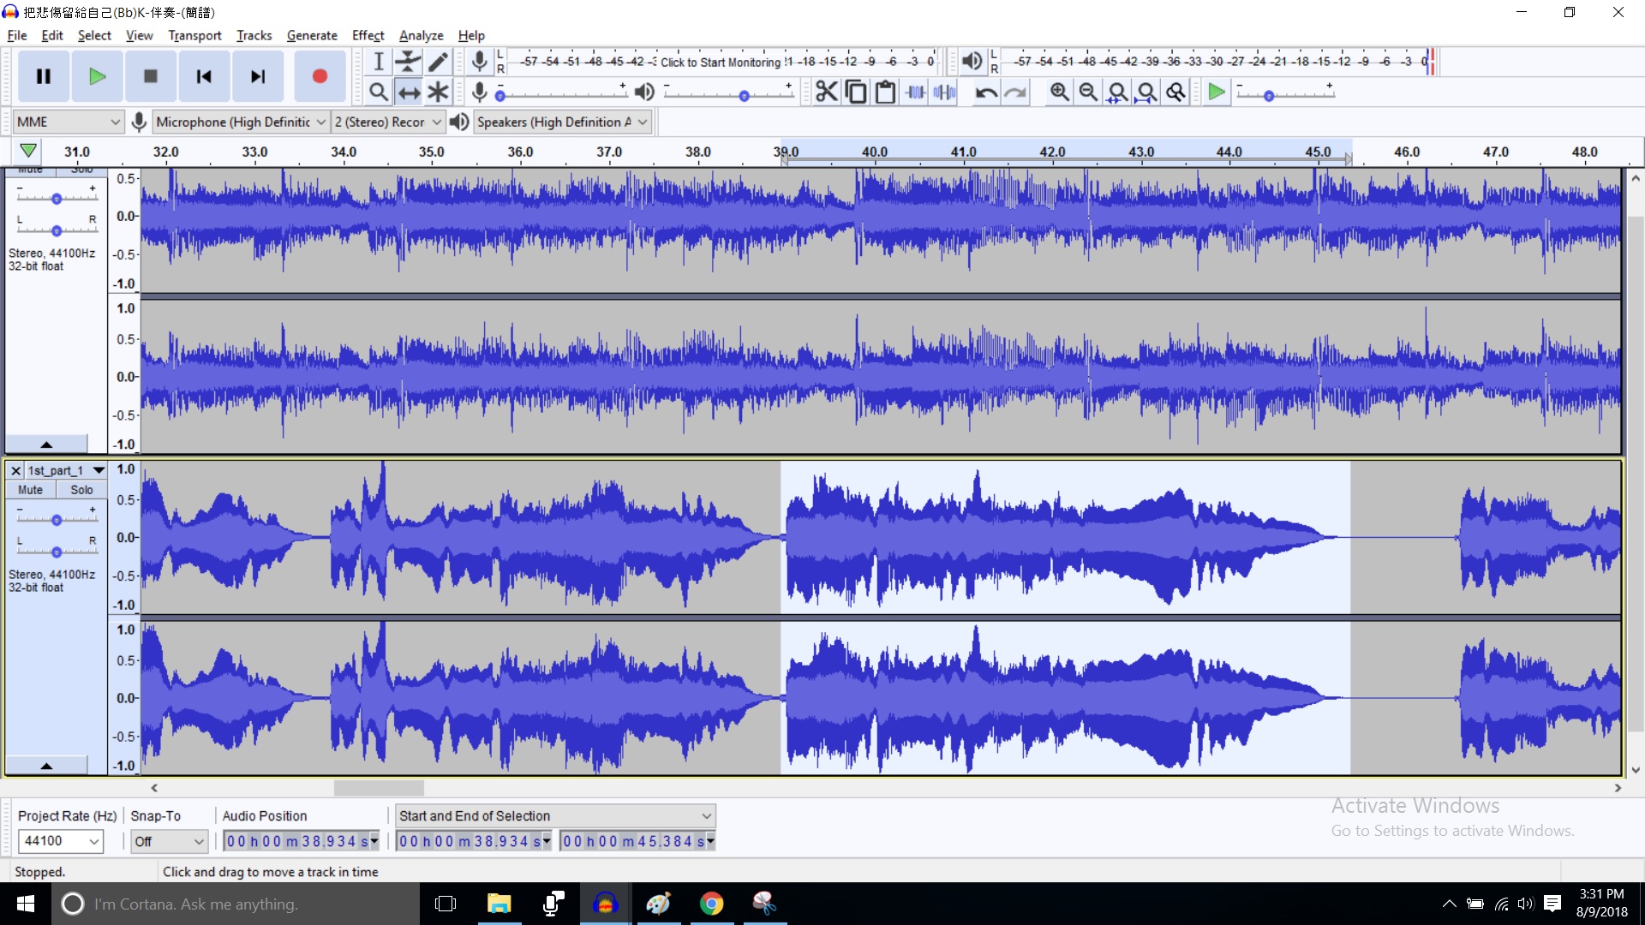Click the recording meter microphone icon
Screen dimensions: 1645x925
[x=480, y=61]
